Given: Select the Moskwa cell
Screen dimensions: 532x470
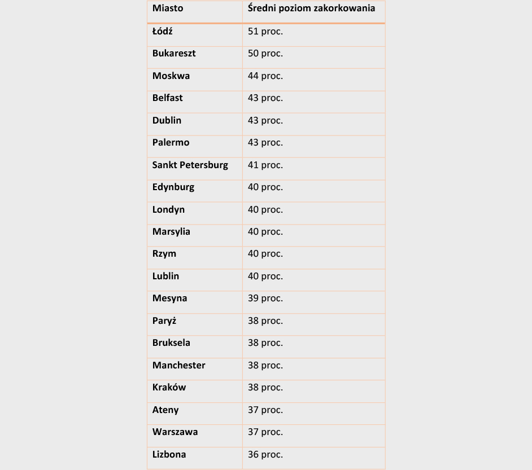Looking at the screenshot, I should [171, 76].
